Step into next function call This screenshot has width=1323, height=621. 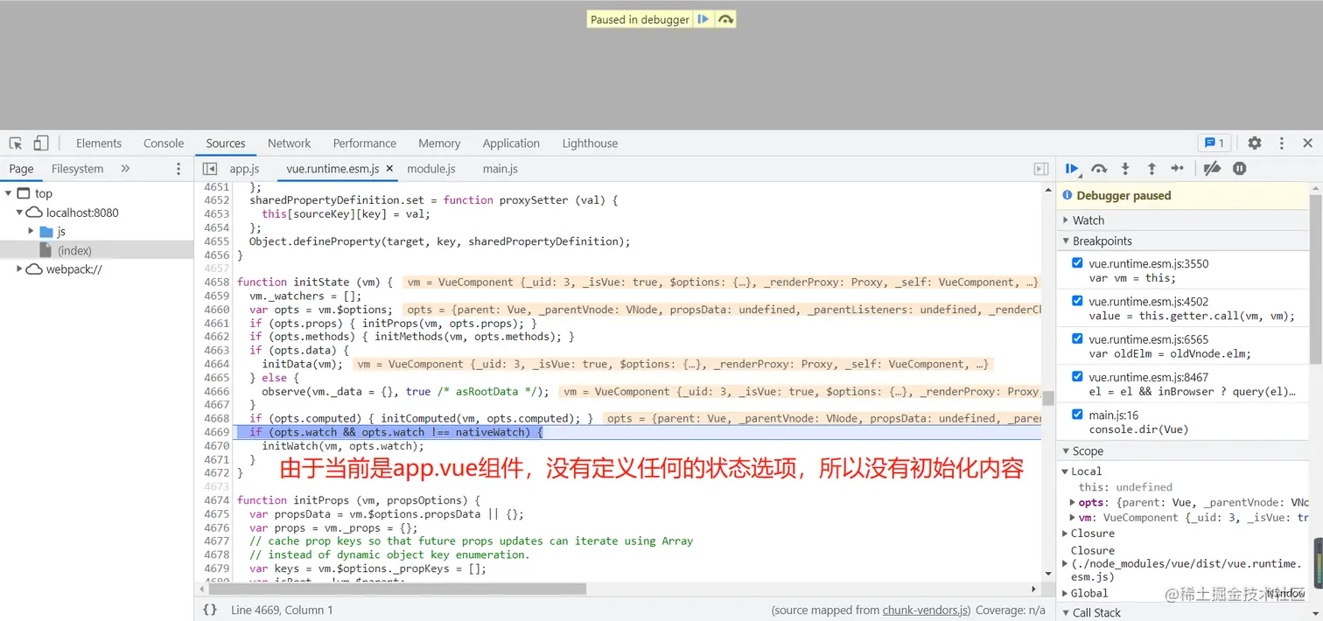tap(1125, 169)
